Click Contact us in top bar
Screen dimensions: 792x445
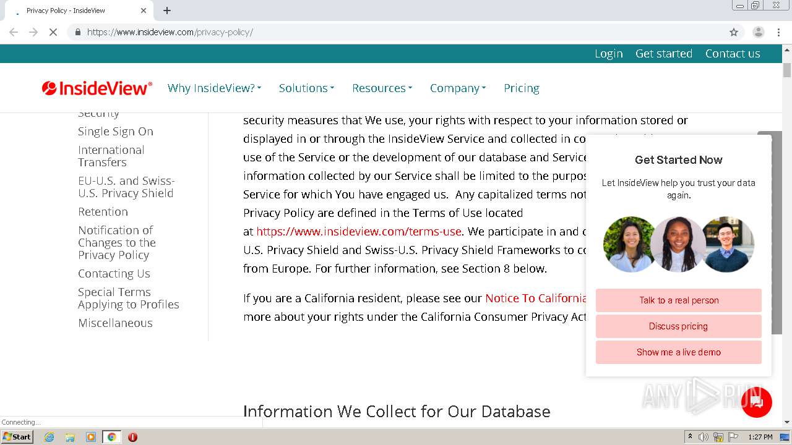(733, 54)
